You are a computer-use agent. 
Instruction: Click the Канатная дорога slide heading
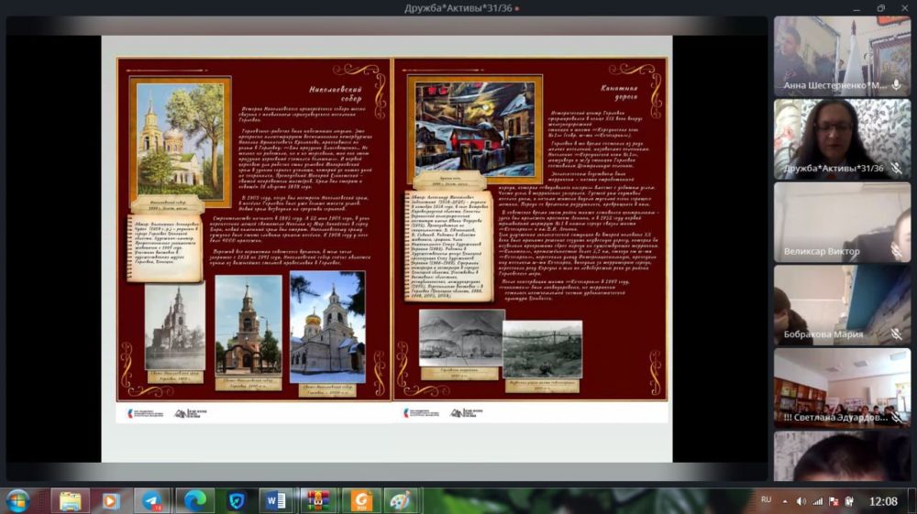tap(620, 93)
